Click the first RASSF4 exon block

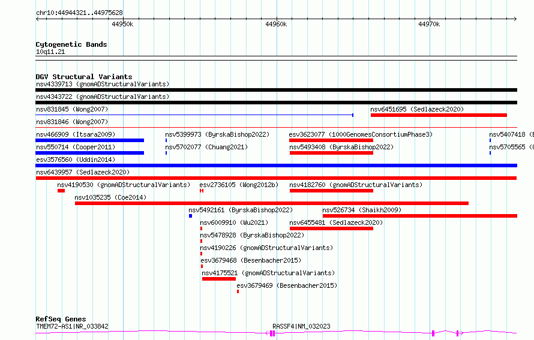(x=272, y=333)
